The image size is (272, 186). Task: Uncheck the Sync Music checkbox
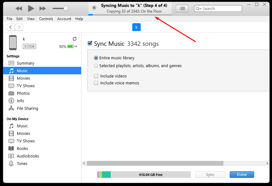(90, 43)
